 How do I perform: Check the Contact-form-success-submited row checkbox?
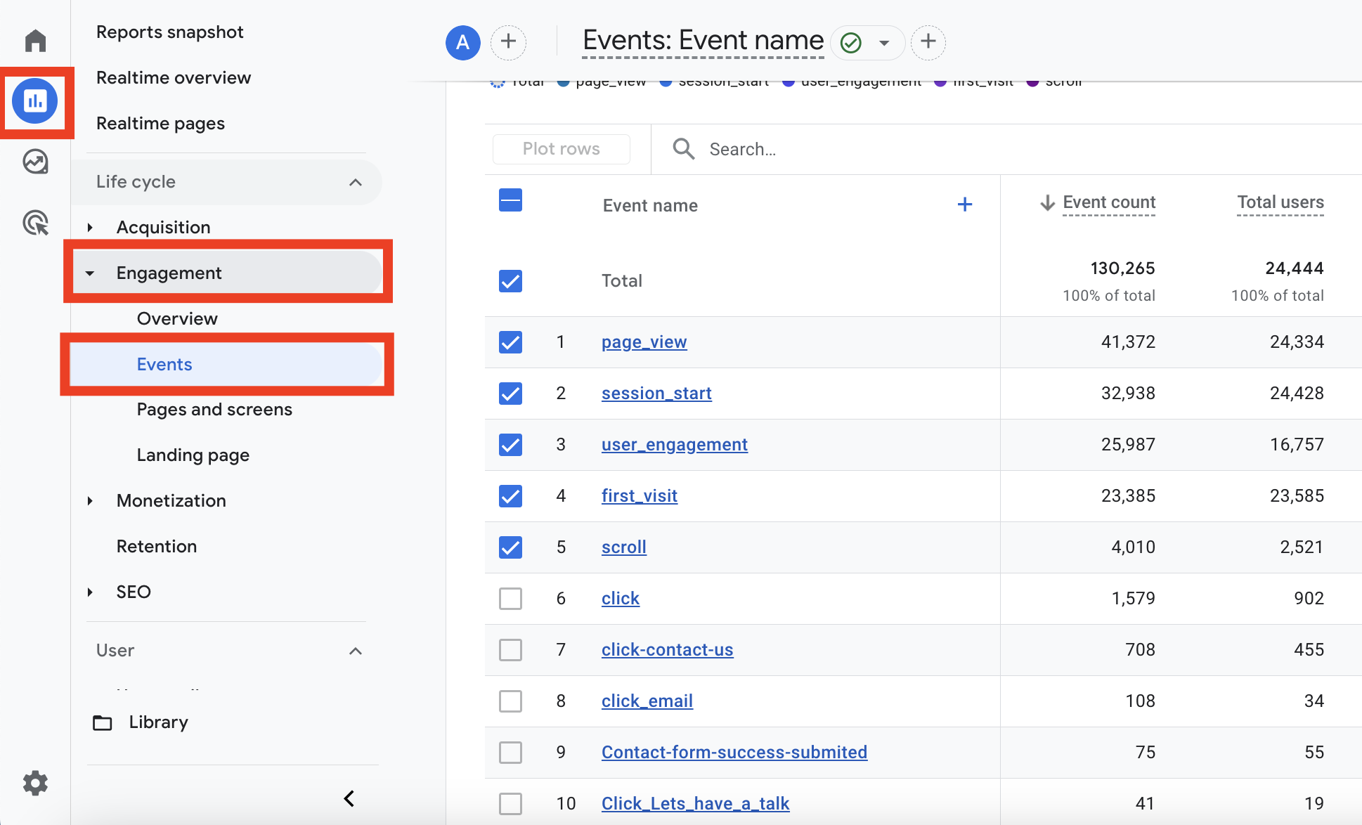[x=511, y=753]
